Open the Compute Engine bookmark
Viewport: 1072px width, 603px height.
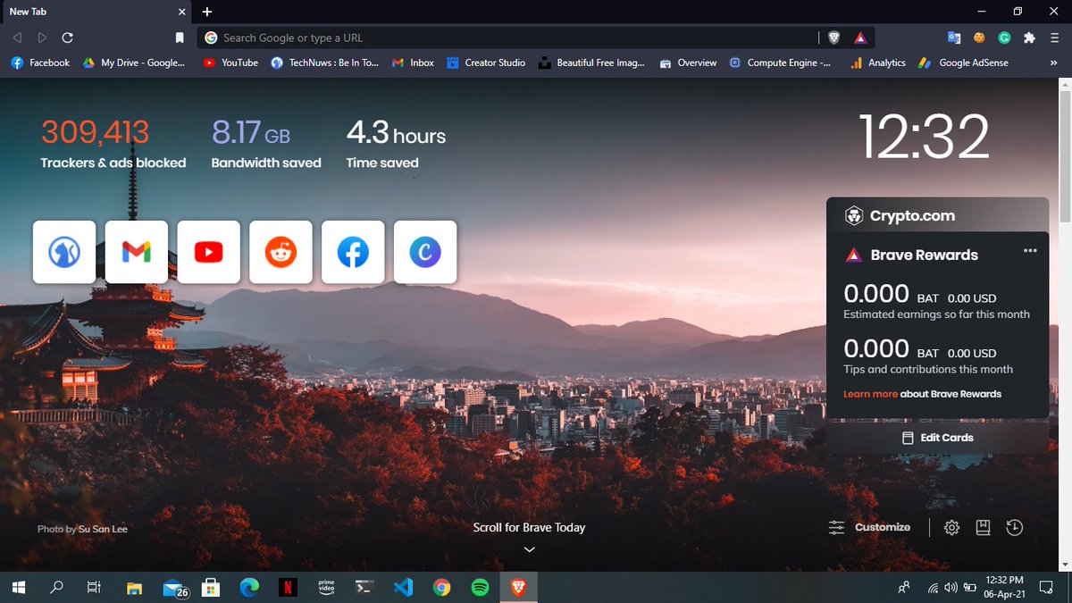click(x=780, y=63)
